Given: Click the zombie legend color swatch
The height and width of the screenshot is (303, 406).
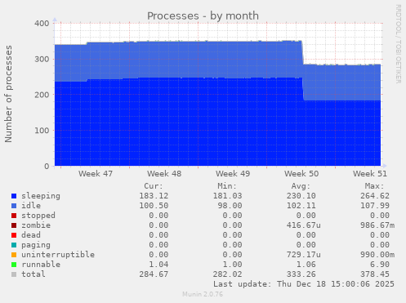Looking at the screenshot, I should tap(14, 225).
